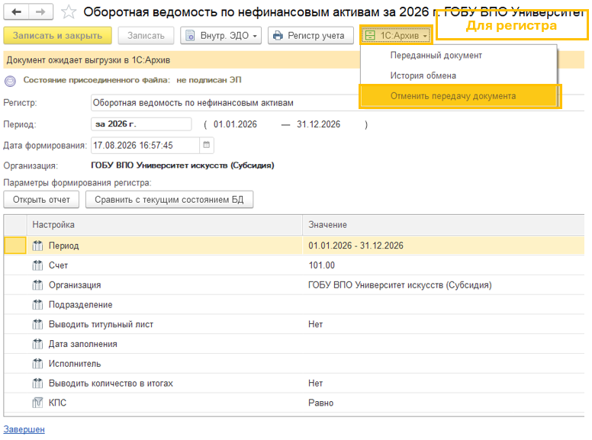Click the Документ ожидает выгрузки notification bar

pyautogui.click(x=182, y=60)
